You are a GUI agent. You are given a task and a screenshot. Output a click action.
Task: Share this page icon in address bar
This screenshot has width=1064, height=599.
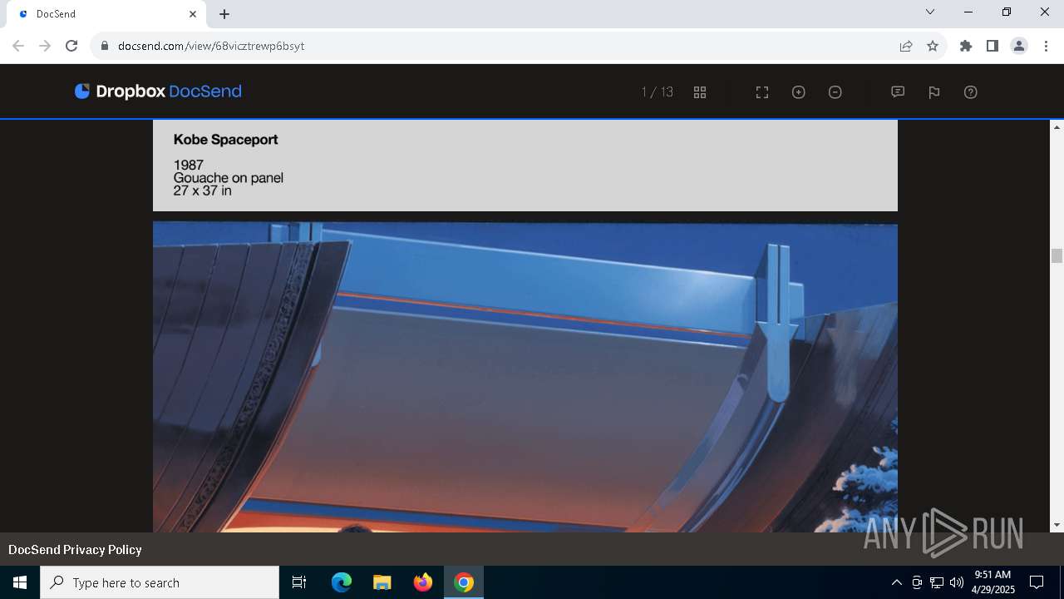906,46
